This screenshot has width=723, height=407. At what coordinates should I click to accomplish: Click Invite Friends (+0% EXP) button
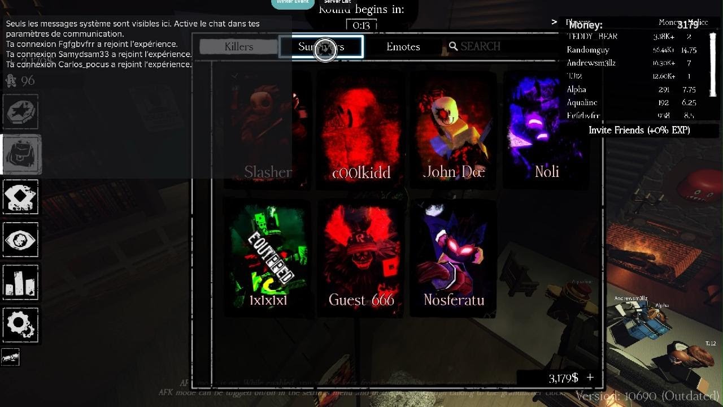[639, 130]
